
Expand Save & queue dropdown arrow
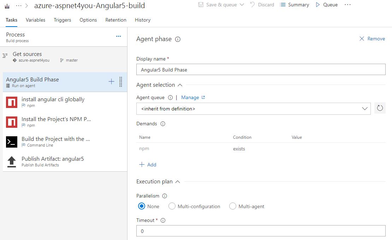(x=242, y=5)
